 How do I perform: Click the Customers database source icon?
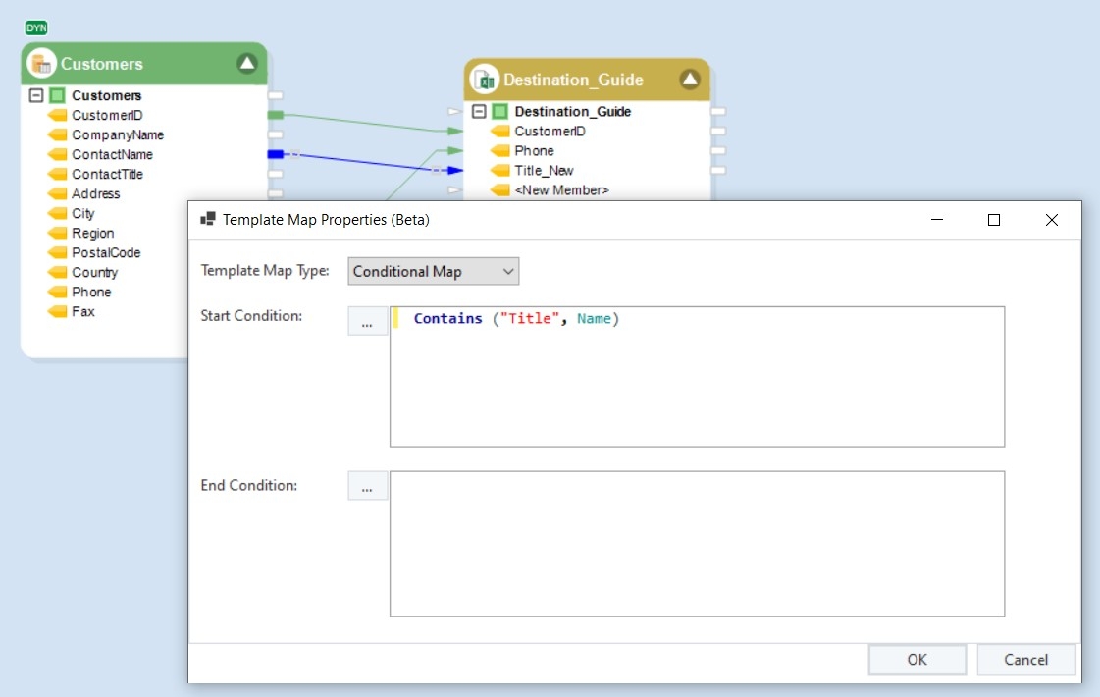tap(41, 64)
